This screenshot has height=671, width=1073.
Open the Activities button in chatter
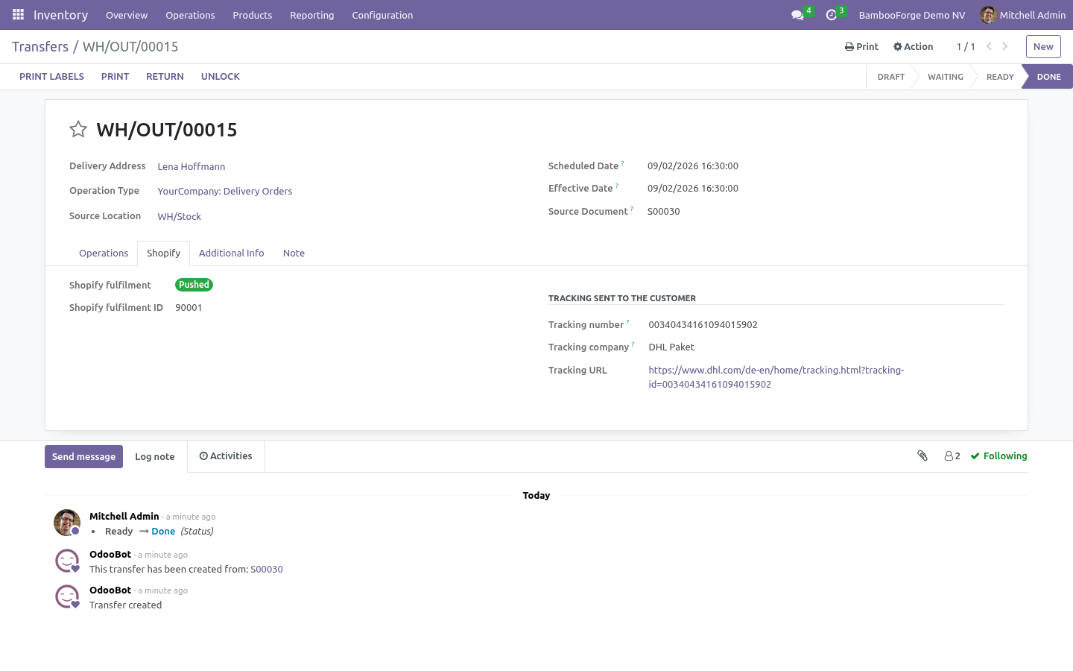click(226, 456)
